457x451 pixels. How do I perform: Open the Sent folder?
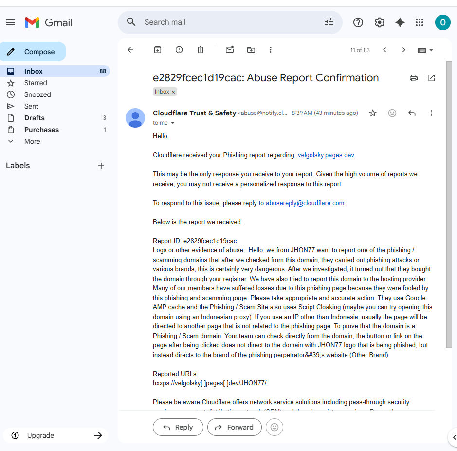[55, 106]
